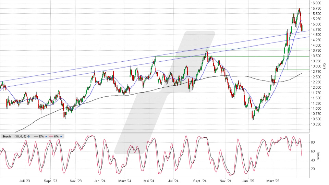Click the März '25 date label
The height and width of the screenshot is (185, 329).
click(x=273, y=181)
